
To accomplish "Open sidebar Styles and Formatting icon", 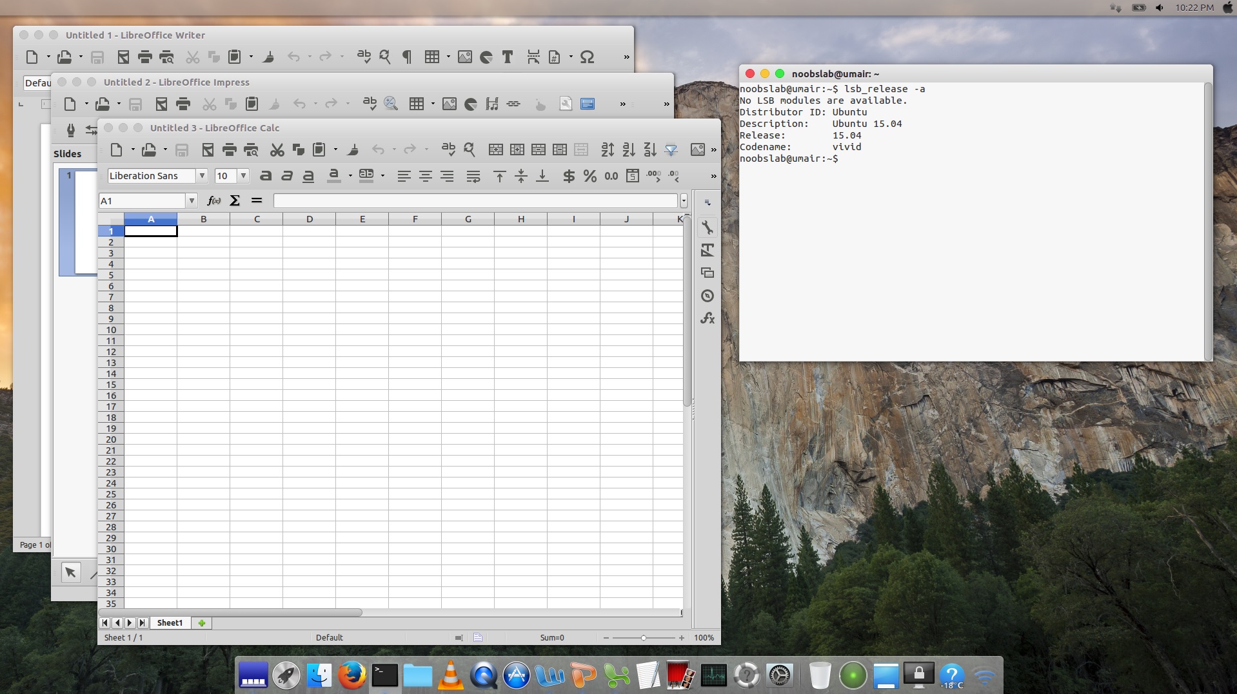I will coord(708,250).
